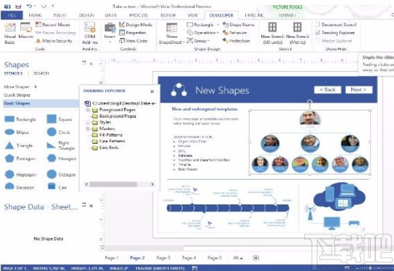Screen dimensions: 394x271
Task: Select the Octagon shape in stencil
Action: [x=61, y=174]
